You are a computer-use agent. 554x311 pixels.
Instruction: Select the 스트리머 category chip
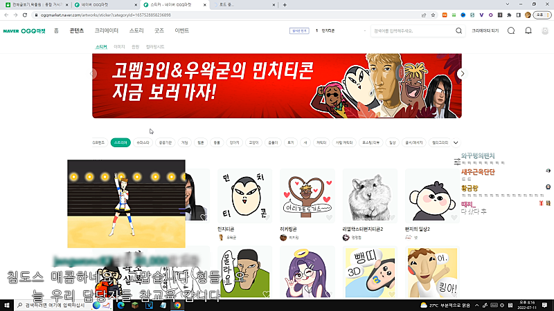120,142
